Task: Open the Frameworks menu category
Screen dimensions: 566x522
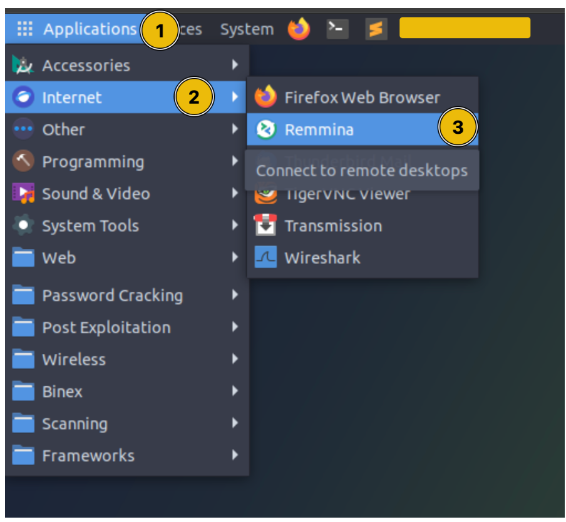Action: pyautogui.click(x=127, y=456)
